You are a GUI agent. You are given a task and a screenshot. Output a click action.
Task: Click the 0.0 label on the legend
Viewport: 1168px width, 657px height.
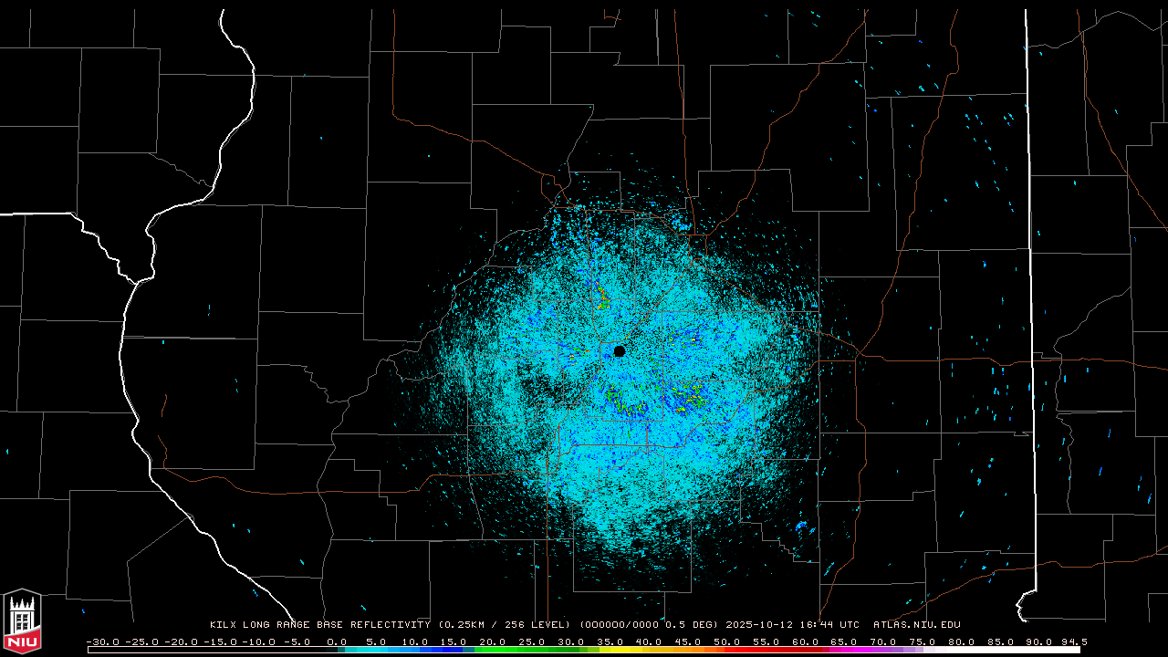[x=337, y=641]
